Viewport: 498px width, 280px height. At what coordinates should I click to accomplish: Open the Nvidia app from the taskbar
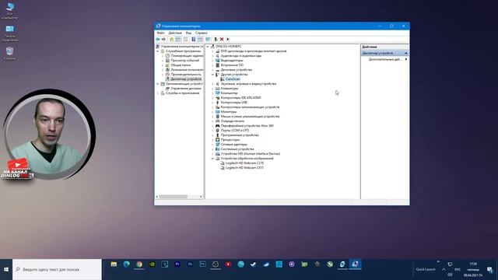pos(152,264)
